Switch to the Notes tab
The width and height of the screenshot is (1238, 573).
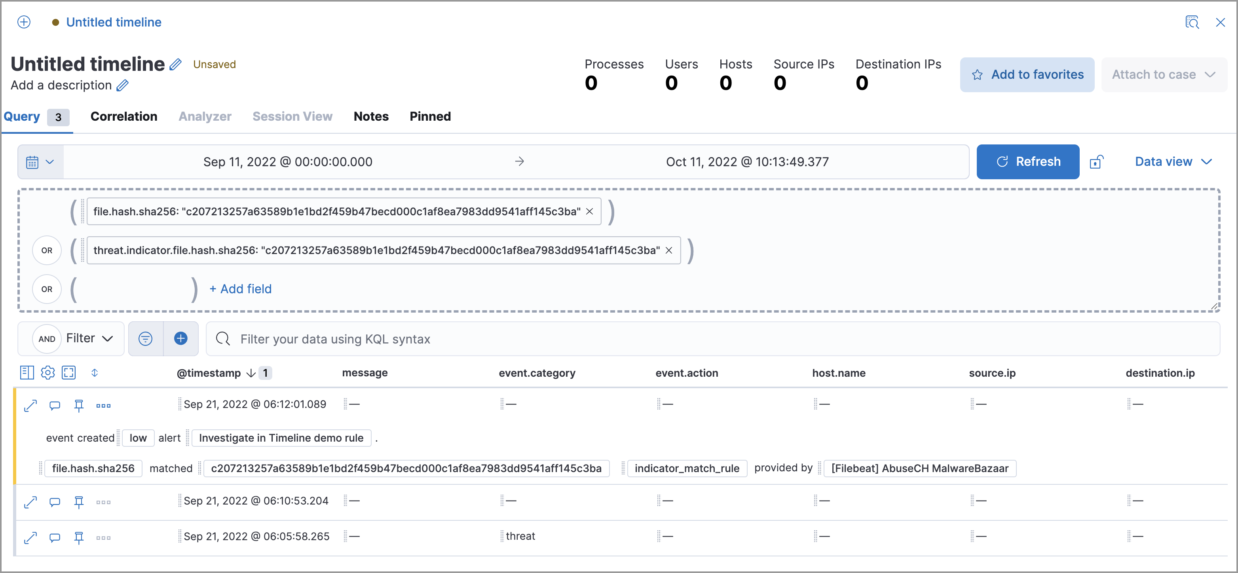click(370, 117)
